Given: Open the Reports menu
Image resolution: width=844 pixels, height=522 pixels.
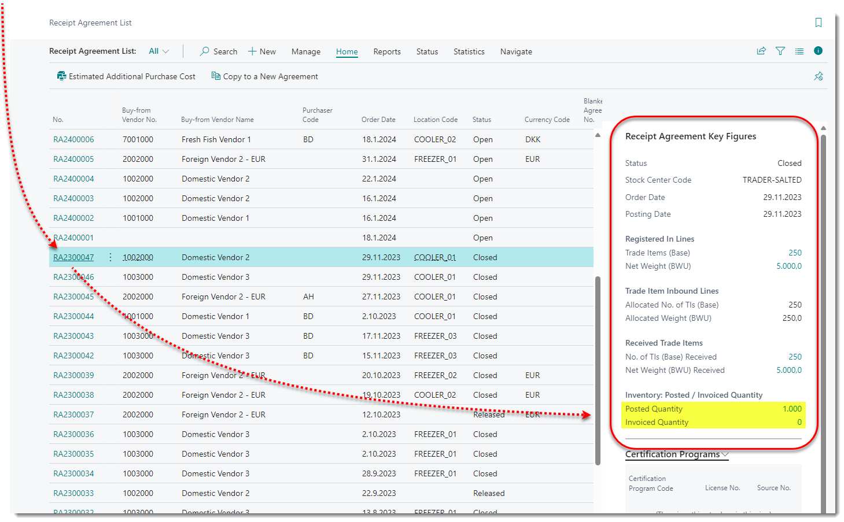Looking at the screenshot, I should click(x=386, y=51).
